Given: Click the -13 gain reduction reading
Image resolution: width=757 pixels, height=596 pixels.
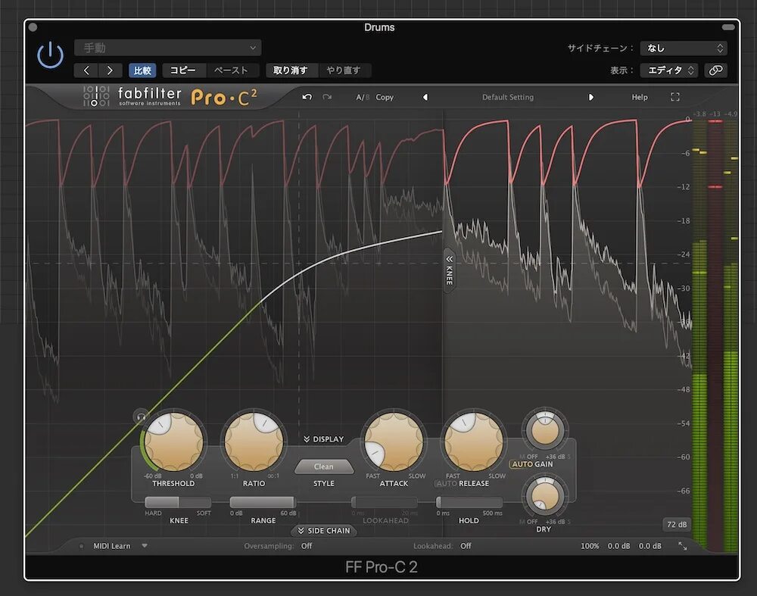Looking at the screenshot, I should click(x=715, y=114).
